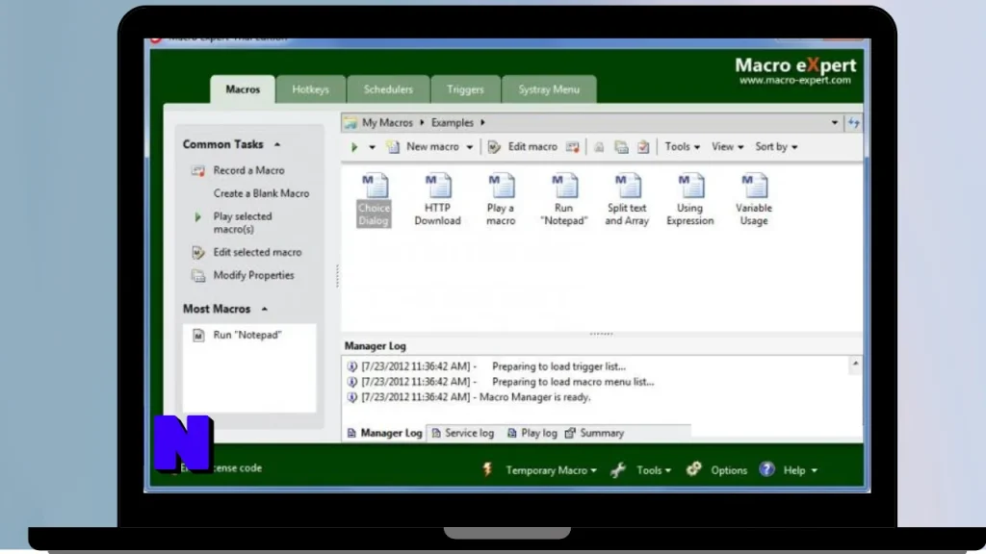This screenshot has width=986, height=554.
Task: Click the lightning bolt Temporary Macro icon
Action: [x=487, y=469]
